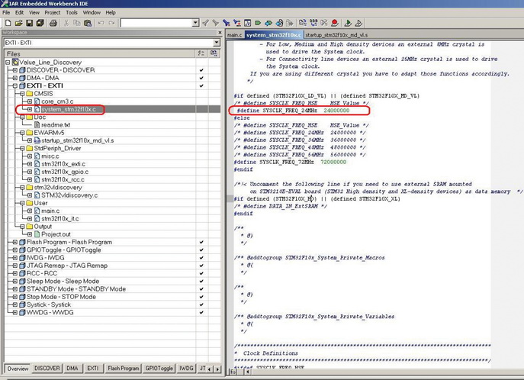Toggle breakpoint with red dot icon

334,23
